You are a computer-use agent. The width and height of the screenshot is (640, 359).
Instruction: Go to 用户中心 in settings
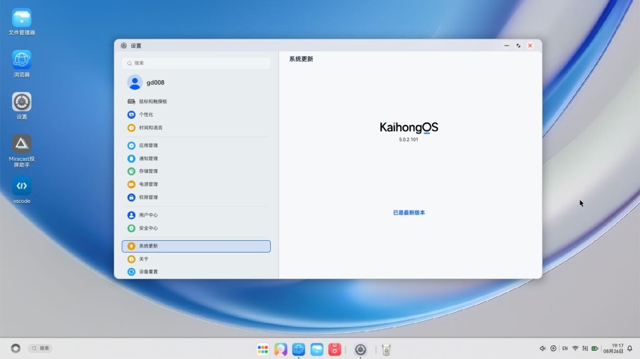[x=196, y=215]
